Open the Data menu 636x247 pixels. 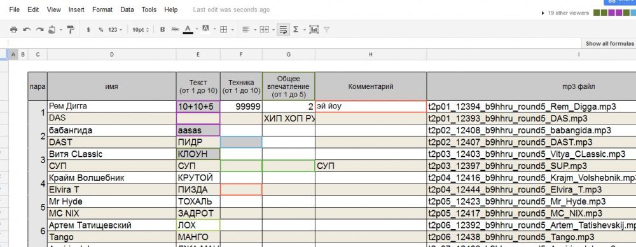tap(127, 10)
